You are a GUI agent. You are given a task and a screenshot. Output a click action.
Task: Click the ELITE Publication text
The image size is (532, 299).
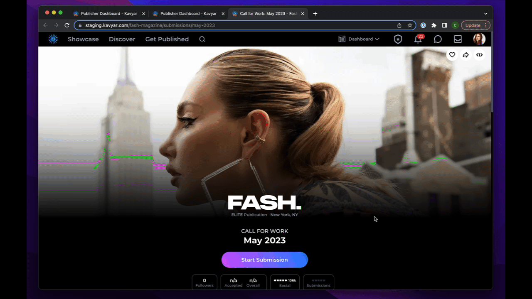tap(249, 215)
